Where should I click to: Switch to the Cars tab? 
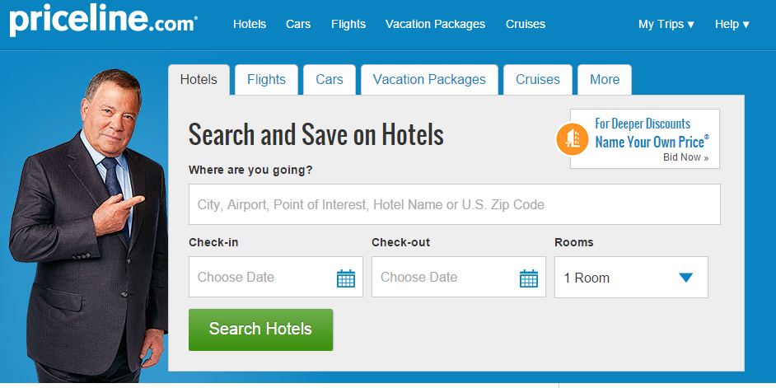point(330,80)
